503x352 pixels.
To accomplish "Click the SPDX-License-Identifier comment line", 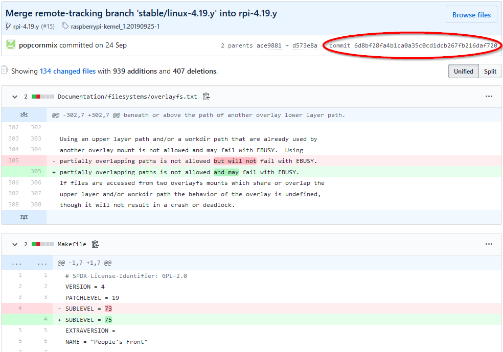I will click(126, 276).
